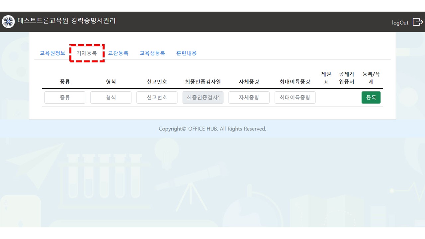Screen dimensions: 425x239
Task: Select the 신고번호 text box
Action: (157, 98)
